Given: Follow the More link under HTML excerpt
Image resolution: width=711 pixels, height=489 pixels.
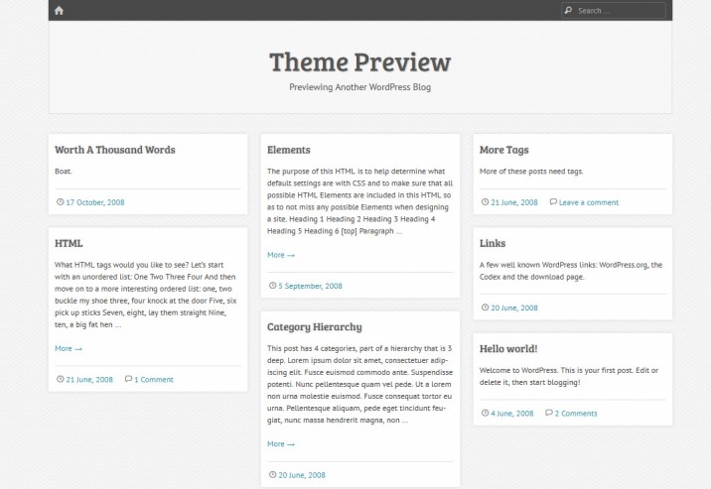Looking at the screenshot, I should click(x=69, y=348).
